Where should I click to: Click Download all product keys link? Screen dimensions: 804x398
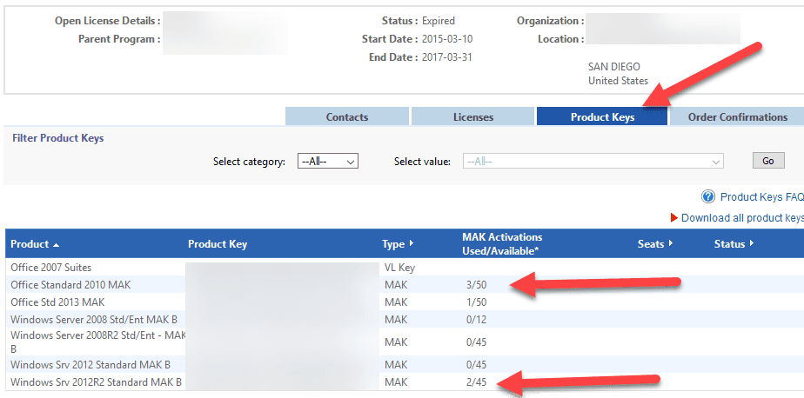(742, 218)
